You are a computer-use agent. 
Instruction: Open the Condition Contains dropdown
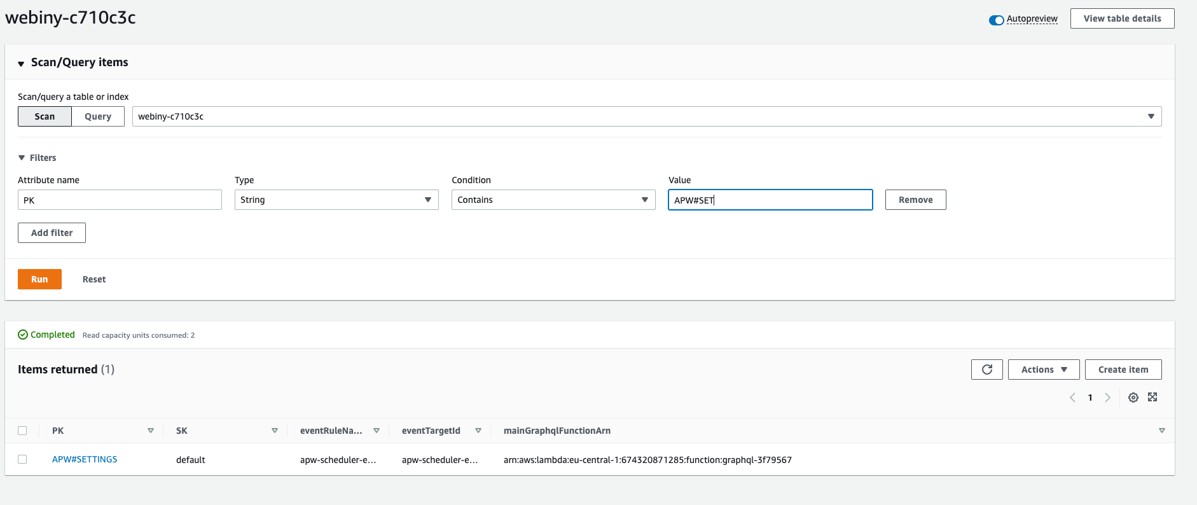click(553, 200)
